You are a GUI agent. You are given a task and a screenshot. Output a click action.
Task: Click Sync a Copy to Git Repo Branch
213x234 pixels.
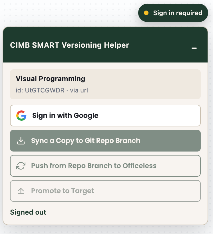pos(105,141)
